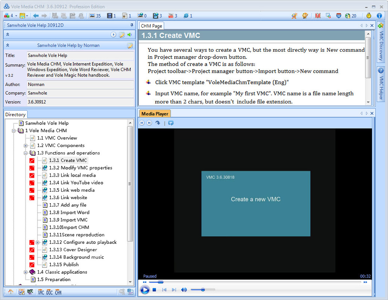Open 1.3.8 Import Word topic
The height and width of the screenshot is (300, 388).
tap(69, 212)
